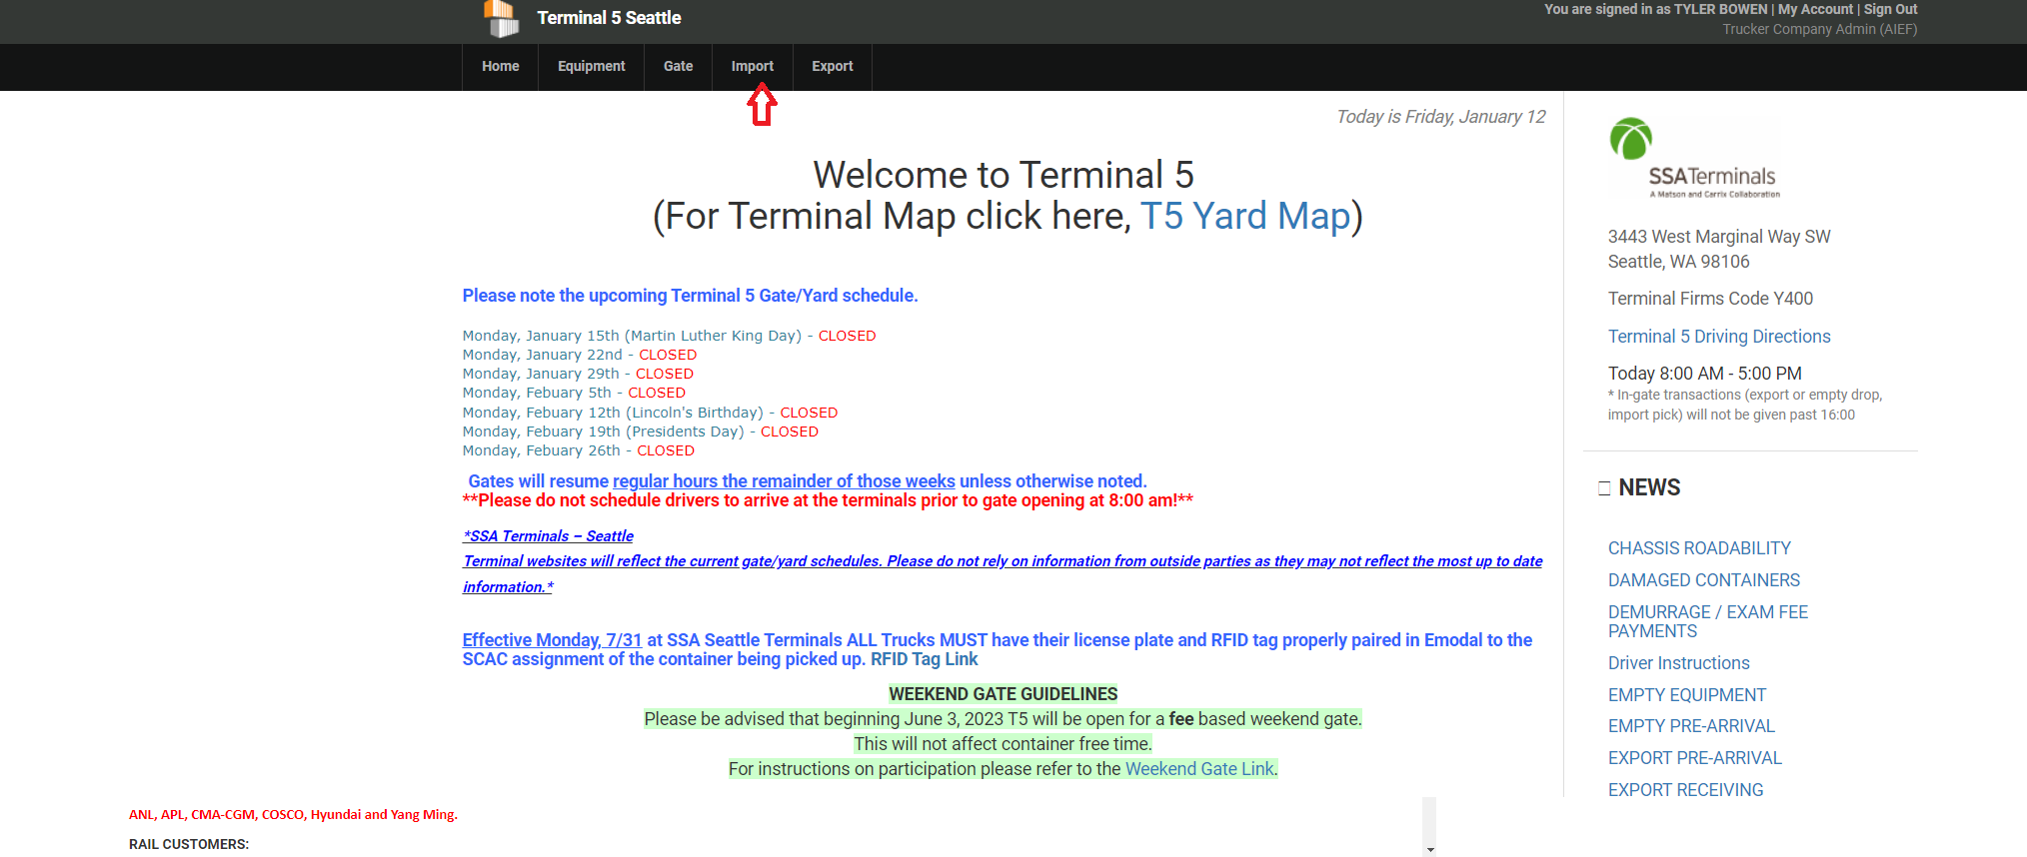Open DEMURRAGE / EXAM FEE PAYMENTS news item

point(1707,621)
